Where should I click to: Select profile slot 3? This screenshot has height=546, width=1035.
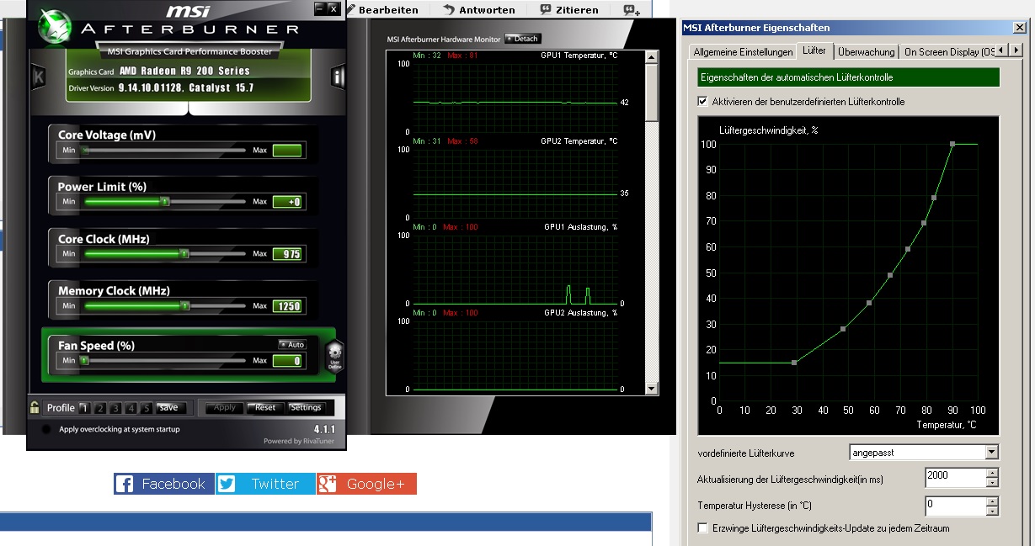[x=115, y=408]
